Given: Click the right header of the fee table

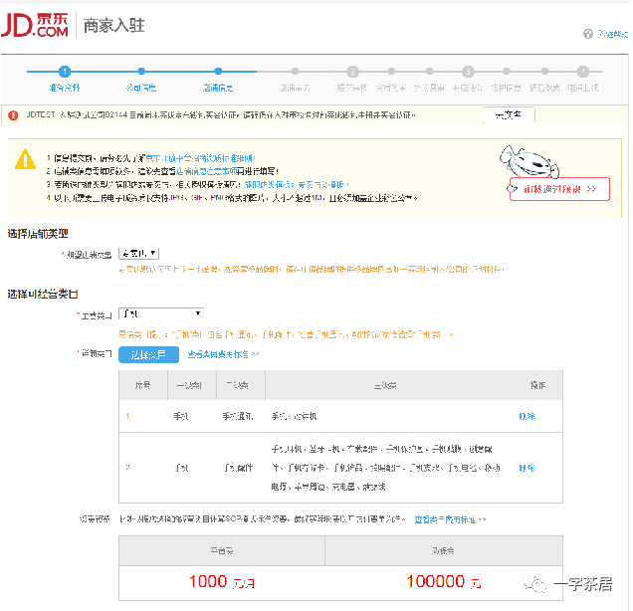Looking at the screenshot, I should (x=444, y=551).
